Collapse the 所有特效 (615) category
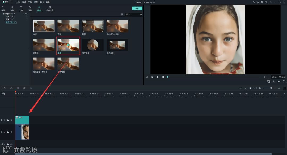Image resolution: width=287 pixels, height=155 pixels. 26,14
